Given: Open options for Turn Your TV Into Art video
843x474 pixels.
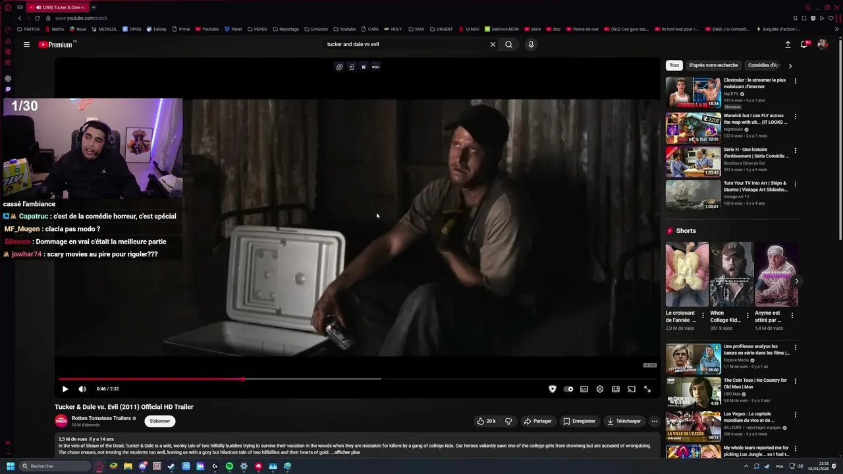Looking at the screenshot, I should click(795, 184).
